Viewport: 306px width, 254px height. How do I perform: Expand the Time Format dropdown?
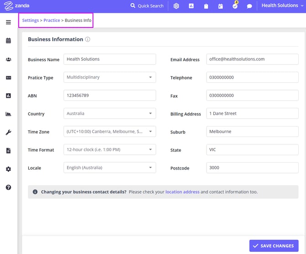[110, 149]
